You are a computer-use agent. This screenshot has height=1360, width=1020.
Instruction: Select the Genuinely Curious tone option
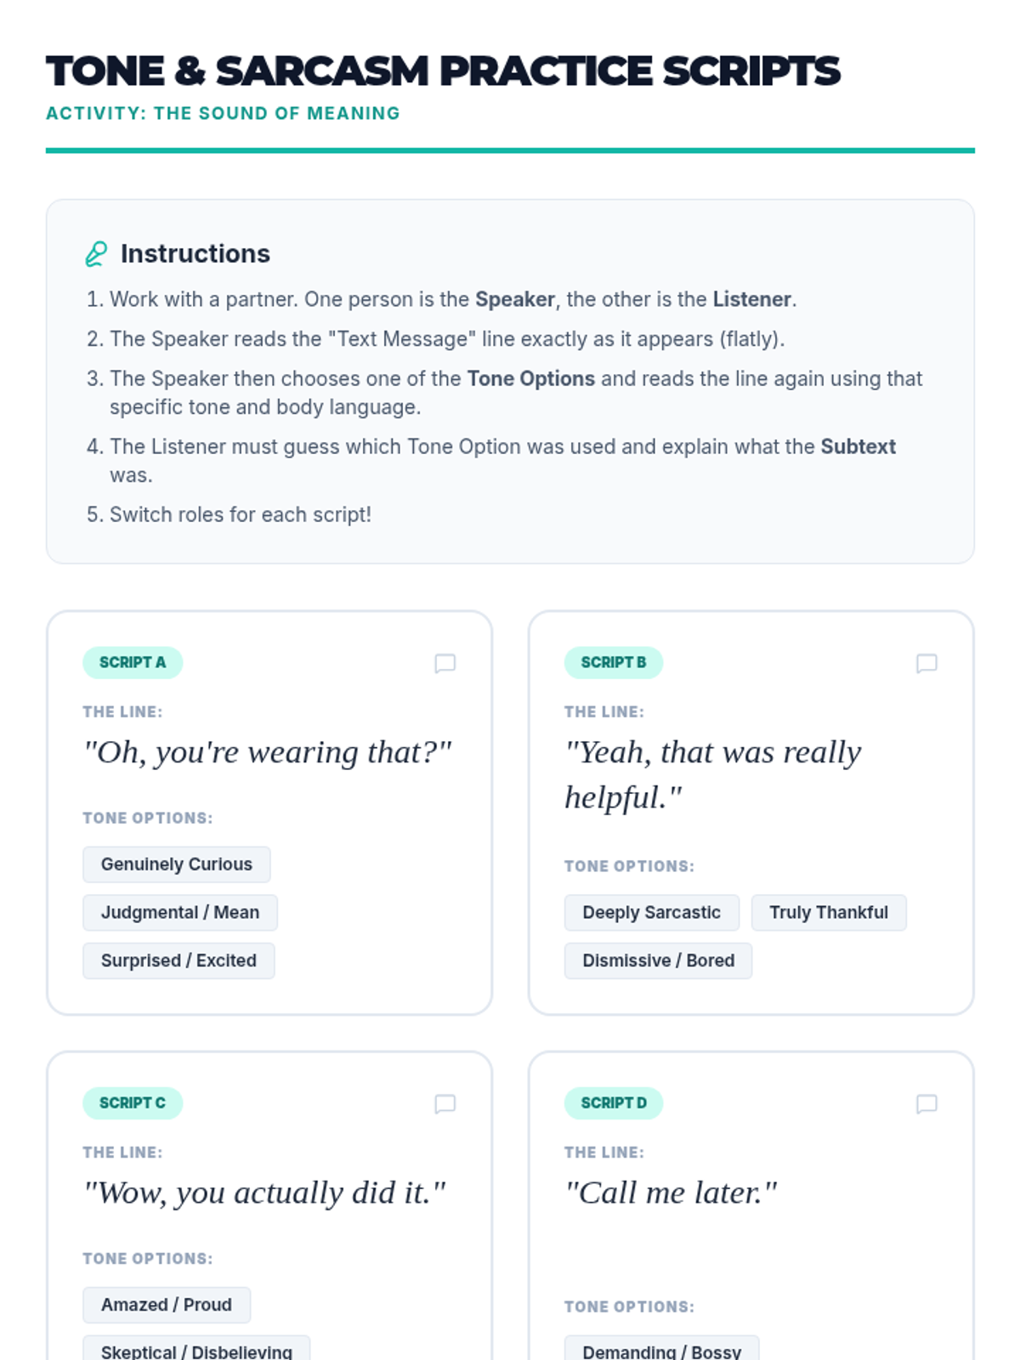(x=177, y=864)
